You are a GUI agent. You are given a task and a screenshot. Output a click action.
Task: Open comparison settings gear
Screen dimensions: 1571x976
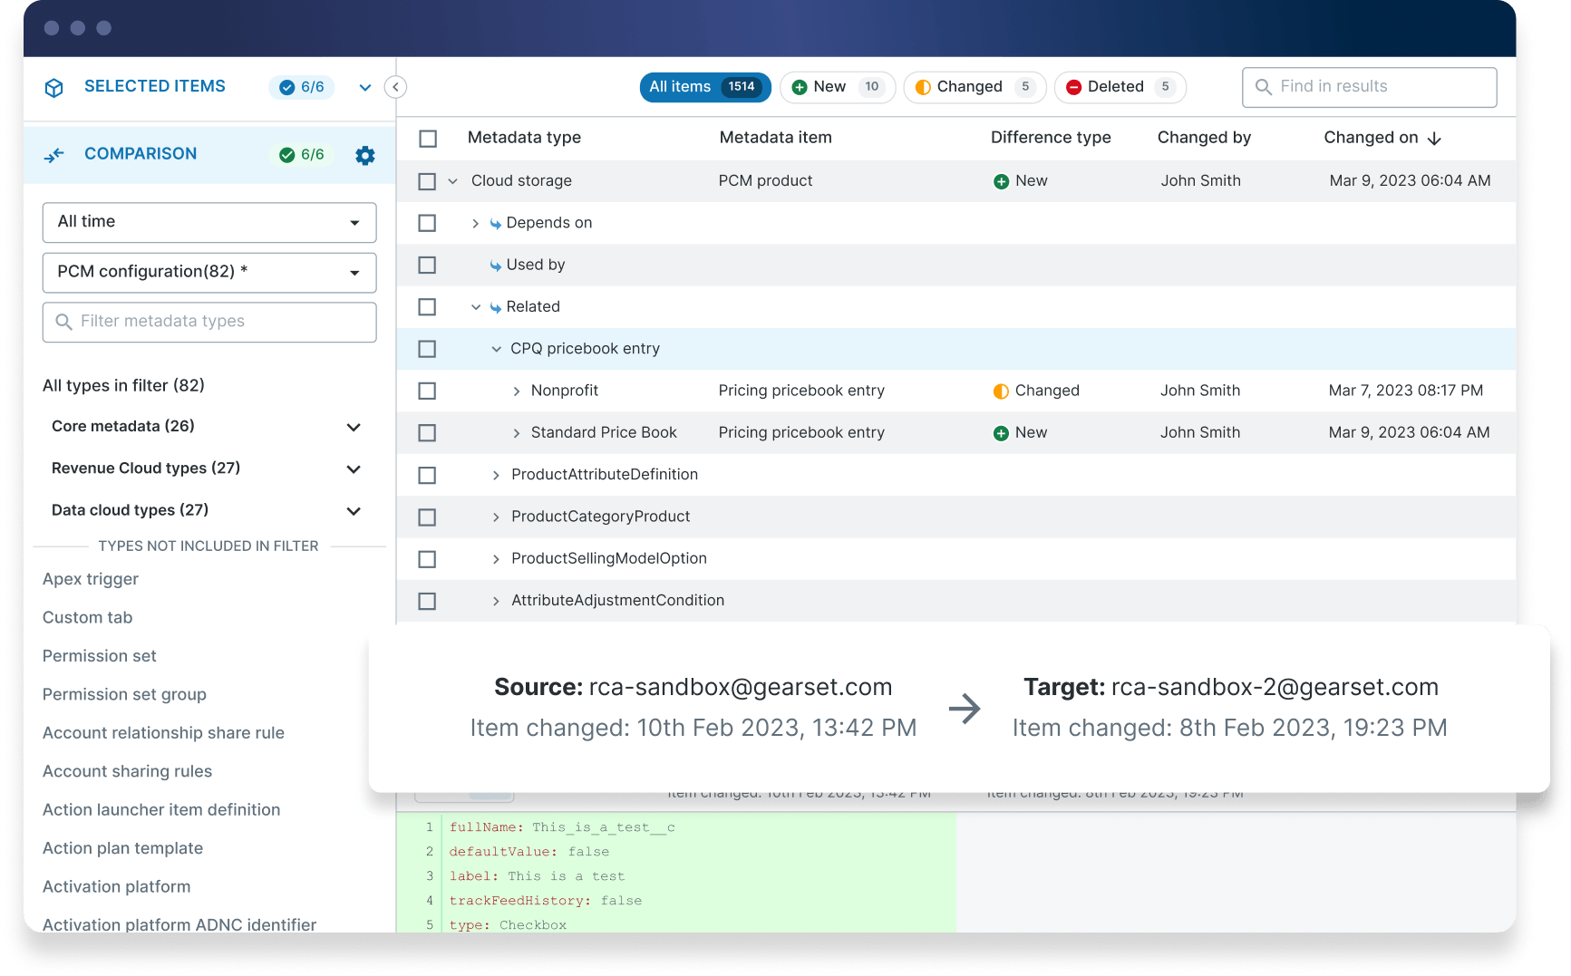[365, 155]
